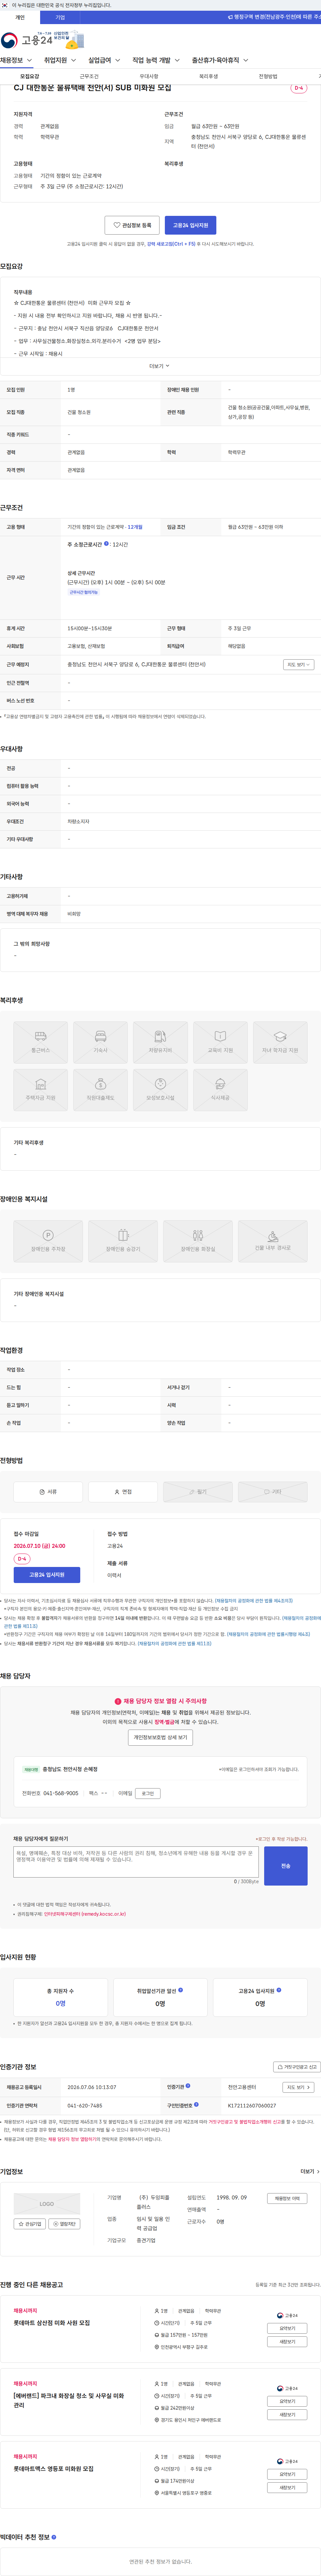321x2576 pixels.
Task: Click the 관심정보 등록 heart button
Action: (132, 225)
